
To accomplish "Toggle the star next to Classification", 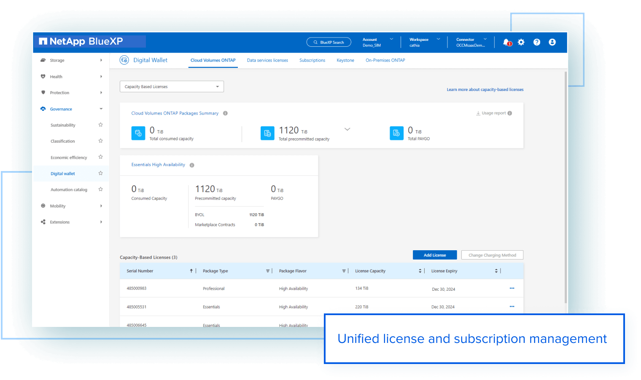I will coord(100,141).
